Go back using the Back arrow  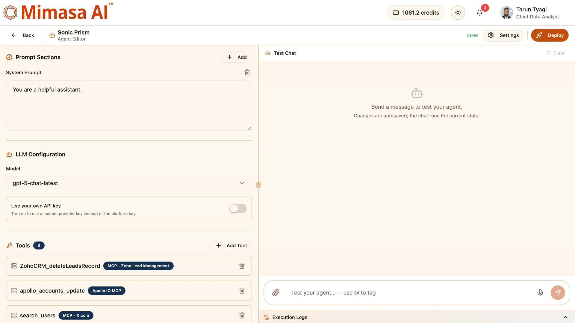tap(23, 35)
